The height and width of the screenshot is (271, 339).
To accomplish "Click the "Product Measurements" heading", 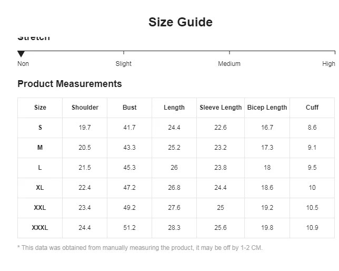I will click(69, 84).
